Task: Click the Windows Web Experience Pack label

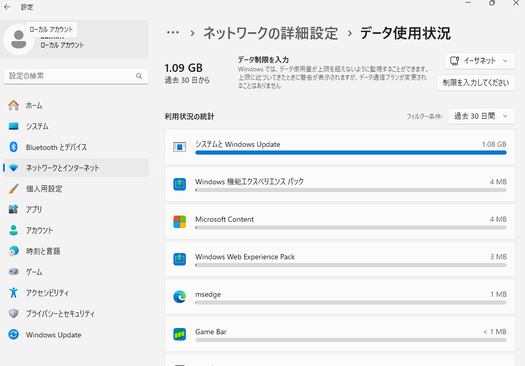Action: click(245, 257)
